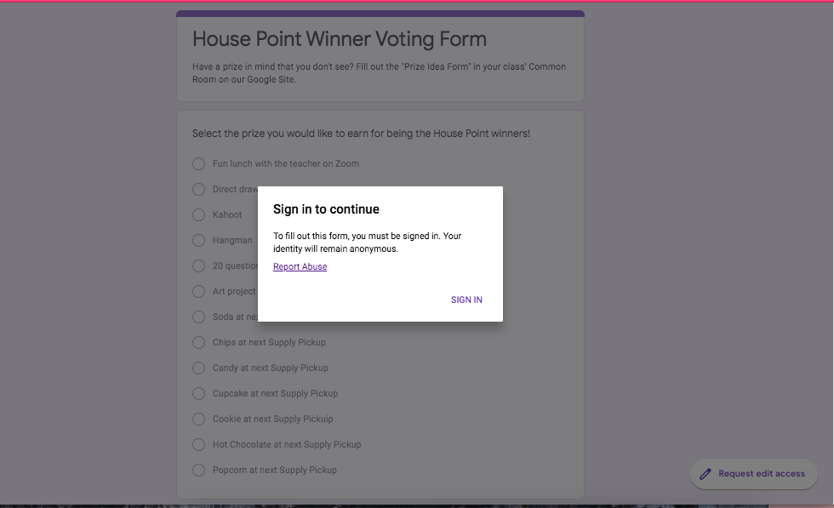Choose Hot Chocolate at next Supply Pickup
The width and height of the screenshot is (834, 508).
199,444
